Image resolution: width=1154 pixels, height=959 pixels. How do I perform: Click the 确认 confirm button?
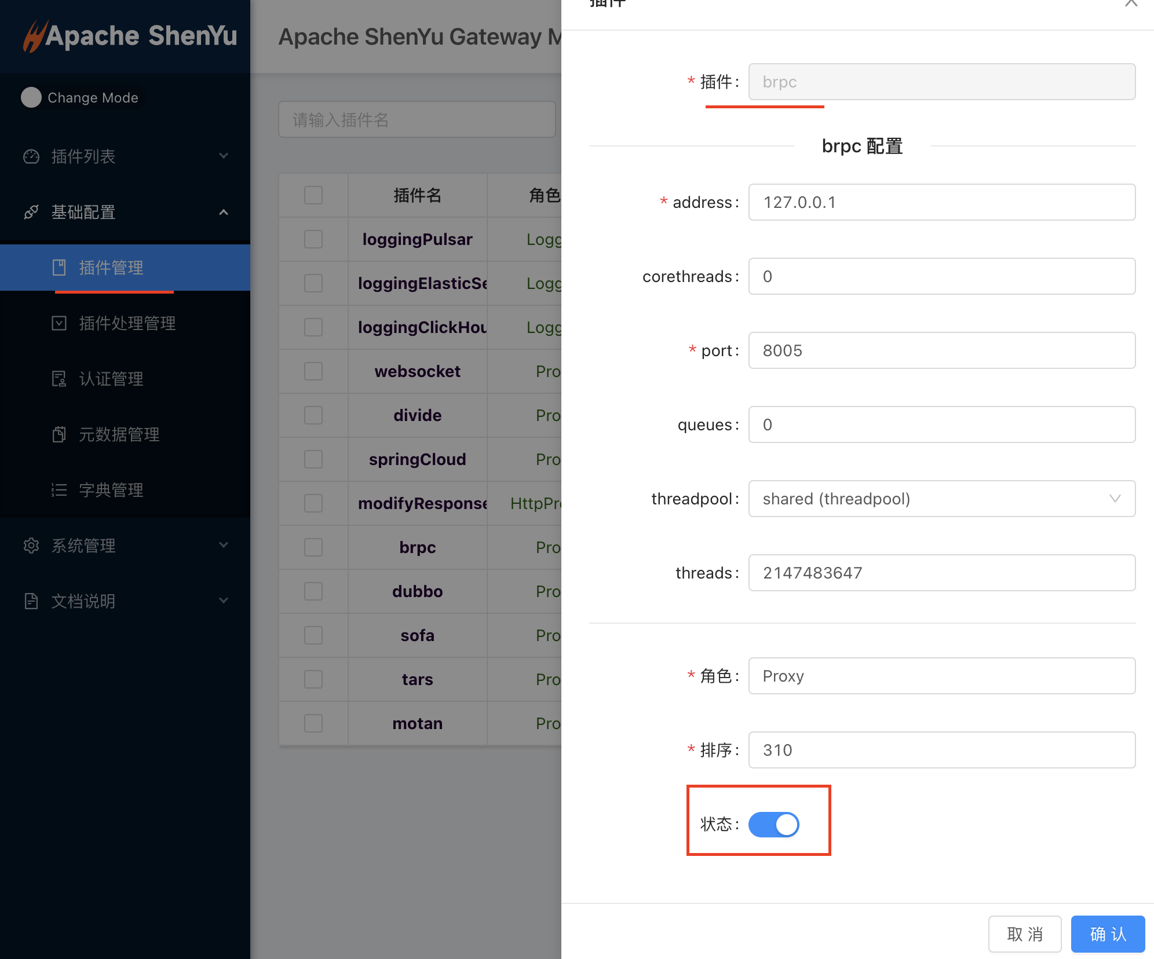pos(1107,934)
